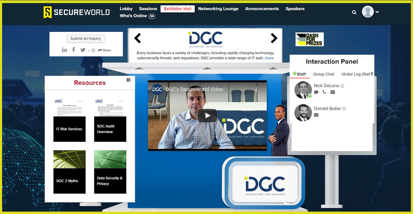Email Donald Butler via envelope icon
413x214 pixels.
(316, 115)
